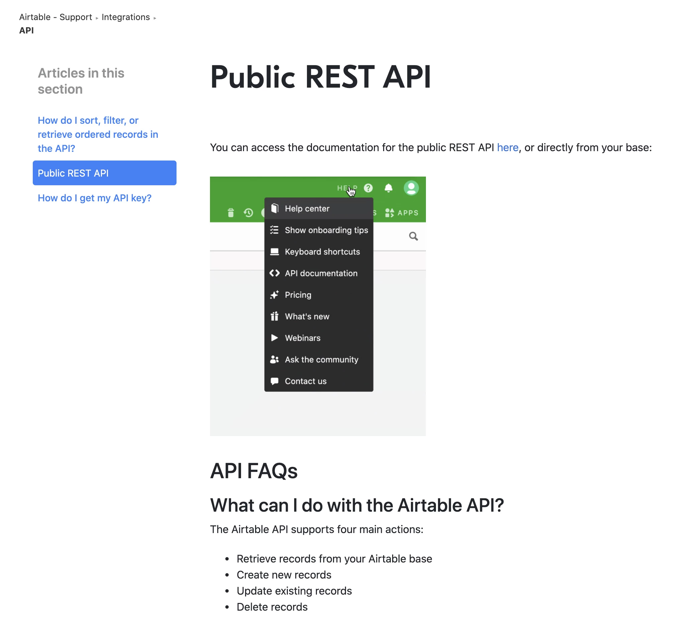Choose Contact us in help menu
This screenshot has width=676, height=620.
(x=319, y=381)
